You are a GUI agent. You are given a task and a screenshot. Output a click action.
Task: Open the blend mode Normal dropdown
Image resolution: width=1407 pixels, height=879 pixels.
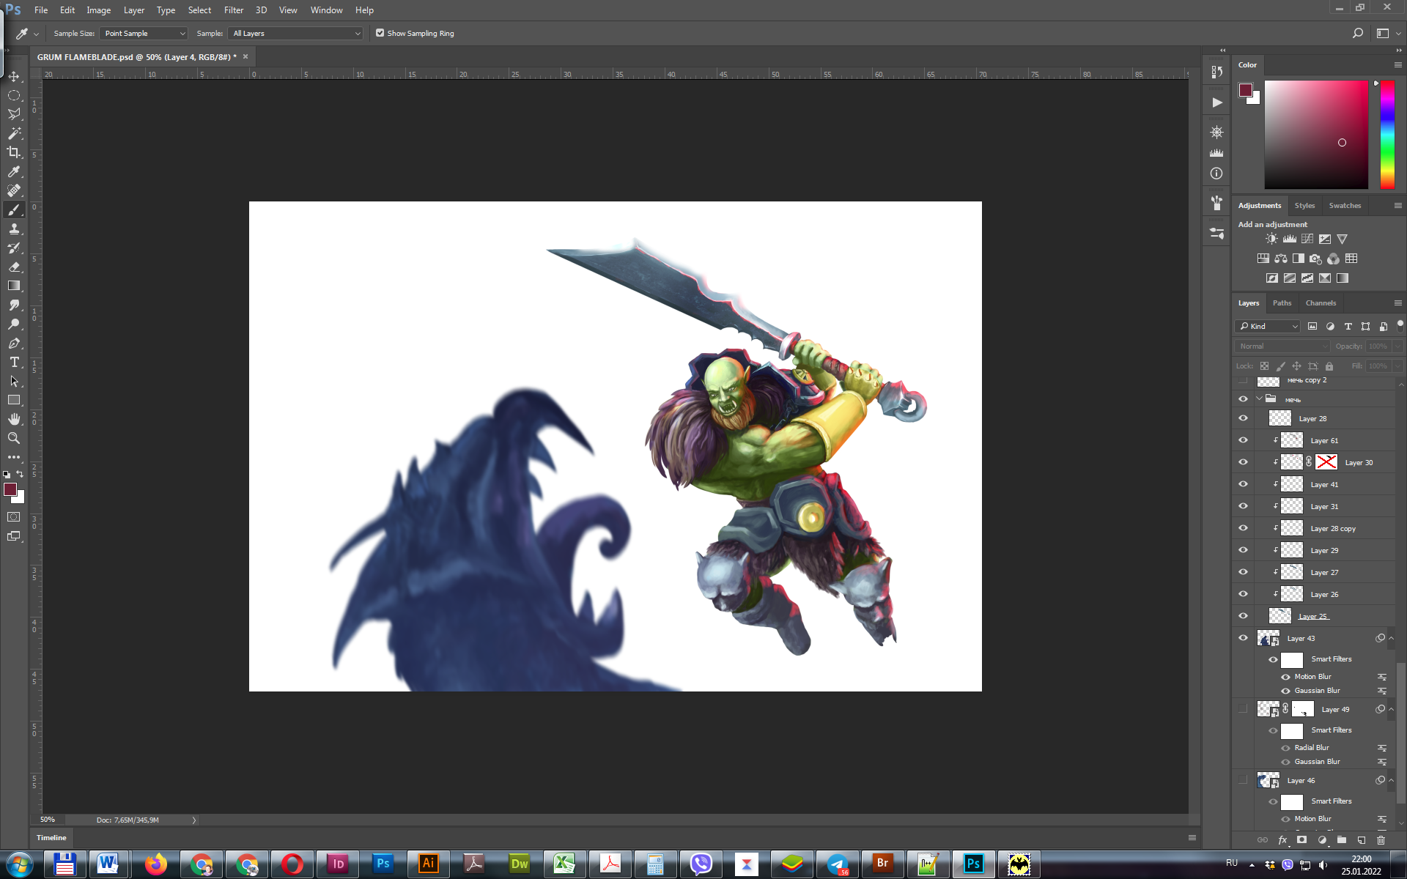pos(1282,346)
